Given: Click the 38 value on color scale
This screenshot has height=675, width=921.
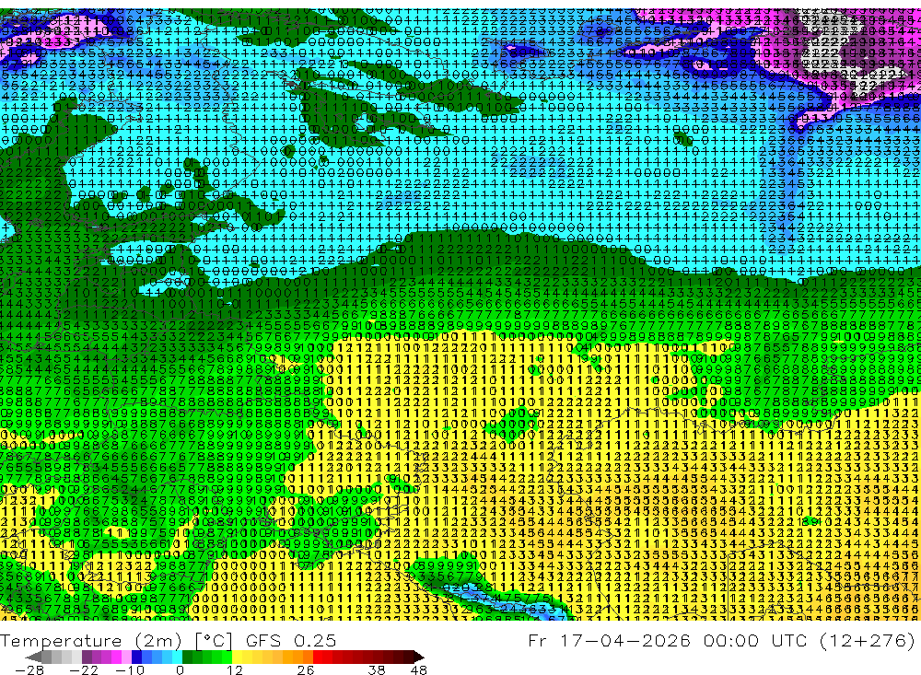Looking at the screenshot, I should [377, 669].
